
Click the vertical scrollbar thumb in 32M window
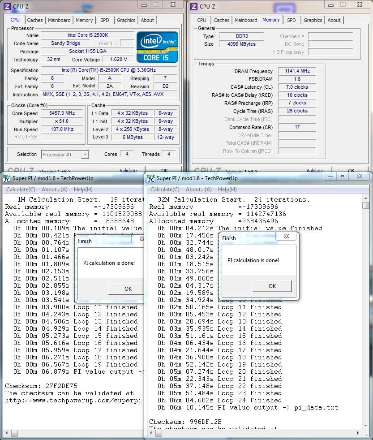[x=365, y=205]
